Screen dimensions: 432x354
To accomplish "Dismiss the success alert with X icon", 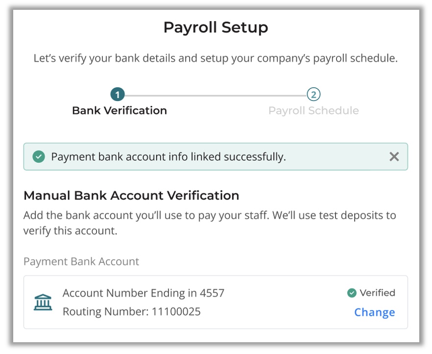I will tap(394, 156).
